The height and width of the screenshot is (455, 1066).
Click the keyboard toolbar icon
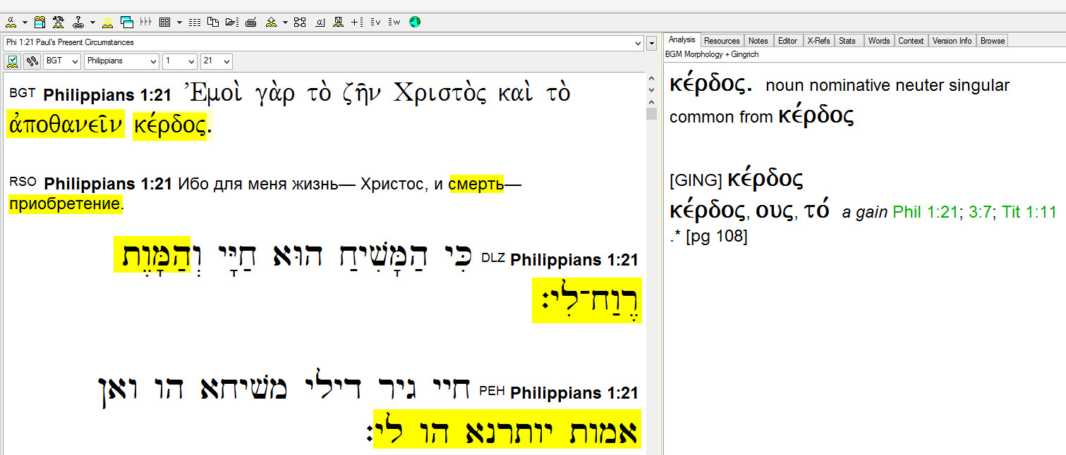click(x=250, y=22)
